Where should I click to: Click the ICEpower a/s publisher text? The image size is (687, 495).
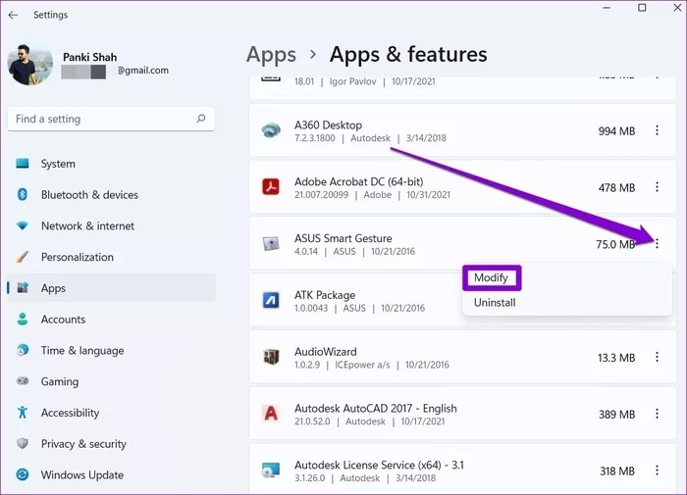pos(362,365)
